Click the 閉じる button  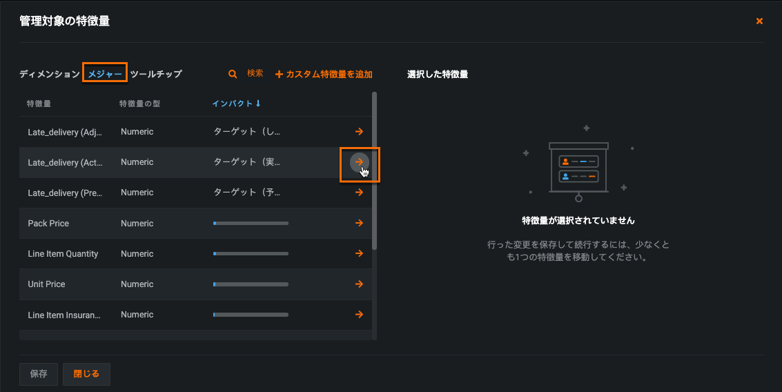point(86,374)
